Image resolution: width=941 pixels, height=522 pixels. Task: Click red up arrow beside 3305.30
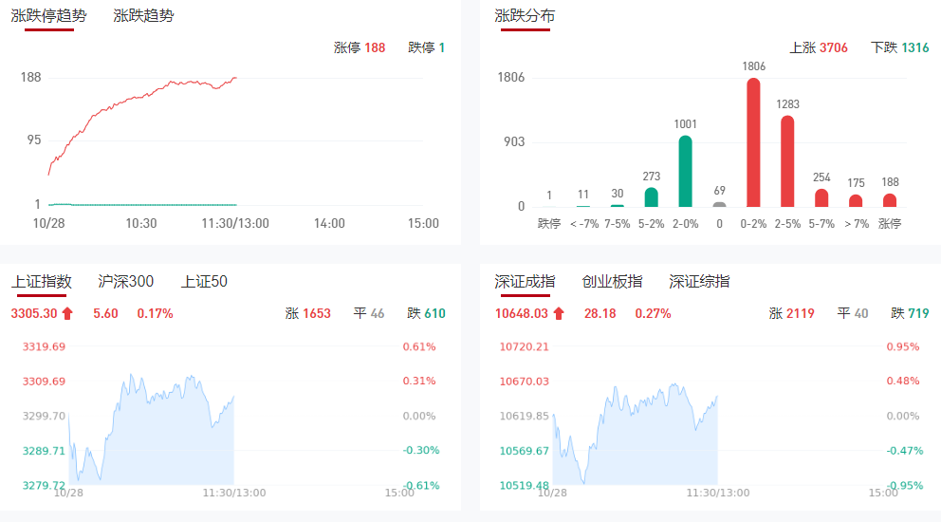67,313
